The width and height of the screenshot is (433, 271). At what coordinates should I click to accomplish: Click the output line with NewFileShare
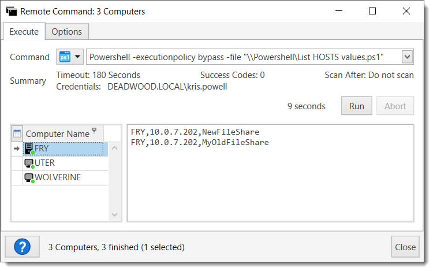coord(195,132)
